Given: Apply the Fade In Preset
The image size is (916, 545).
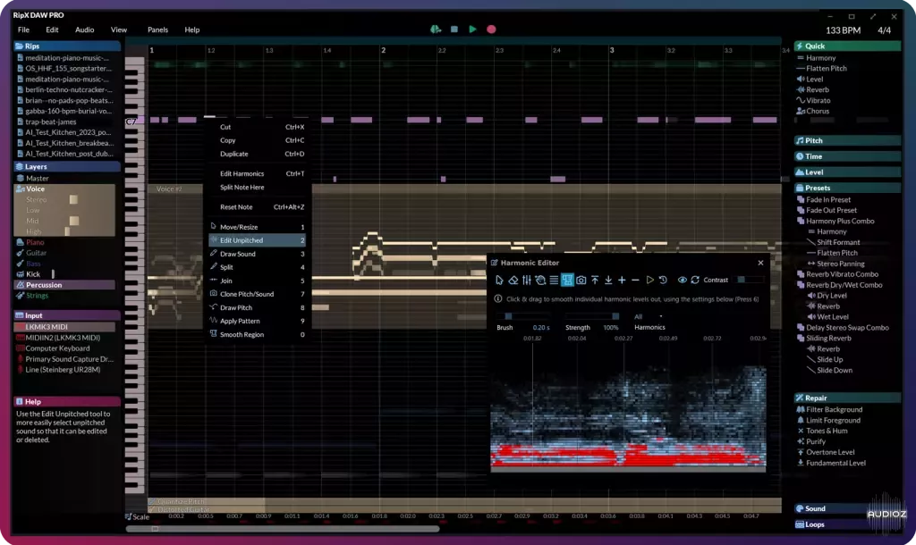Looking at the screenshot, I should coord(827,199).
